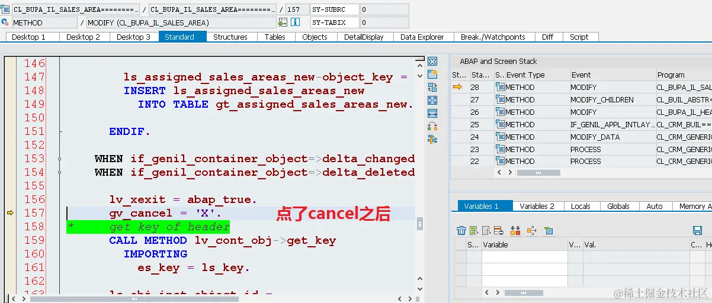Viewport: 712px width, 303px height.
Task: Click the New Tool icon beside code editor
Action: coord(432,74)
